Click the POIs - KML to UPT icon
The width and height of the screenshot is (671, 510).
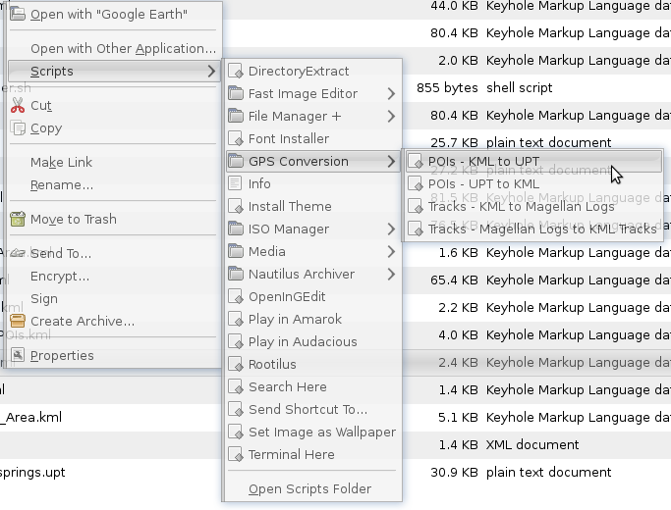(416, 162)
